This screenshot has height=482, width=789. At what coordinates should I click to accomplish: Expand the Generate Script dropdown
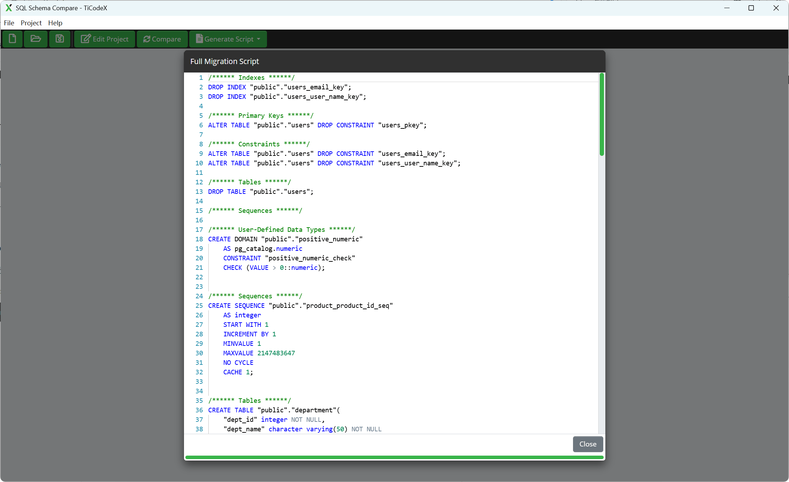click(x=228, y=39)
